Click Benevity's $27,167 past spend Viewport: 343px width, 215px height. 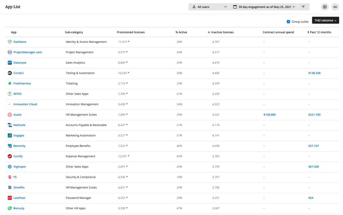314,146
